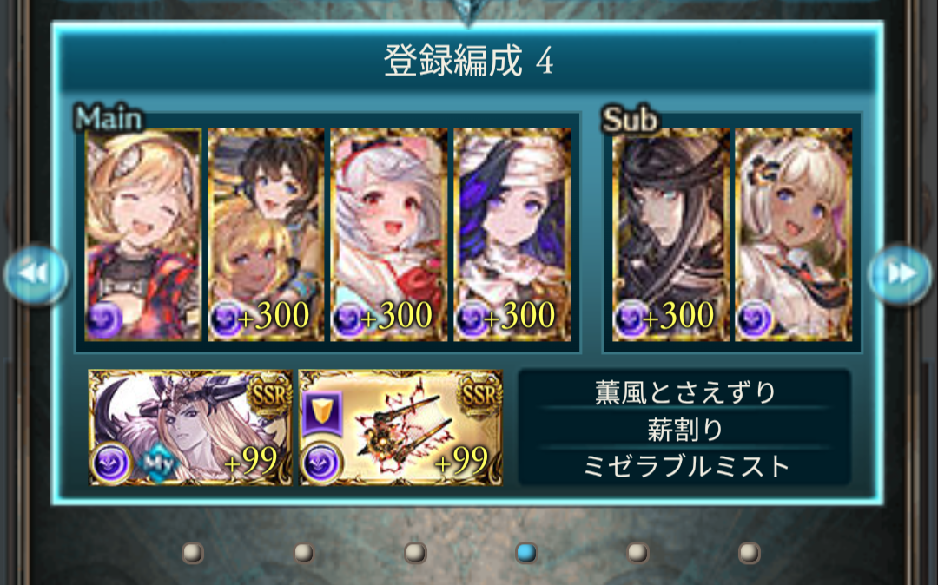
Task: Open the SSR summon card with My badge
Action: (x=190, y=427)
